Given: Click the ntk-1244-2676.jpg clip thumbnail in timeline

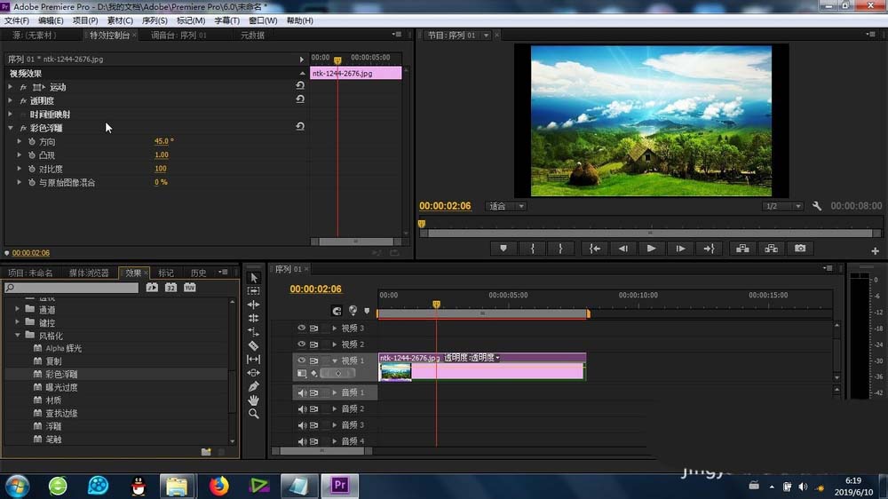Looking at the screenshot, I should (x=395, y=371).
